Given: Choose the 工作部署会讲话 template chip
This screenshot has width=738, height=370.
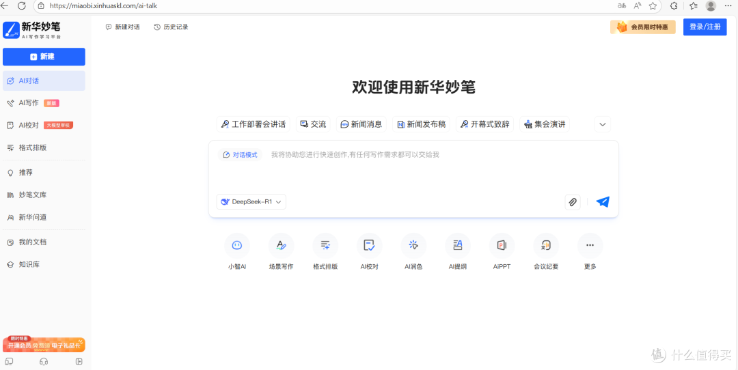Looking at the screenshot, I should coord(254,124).
